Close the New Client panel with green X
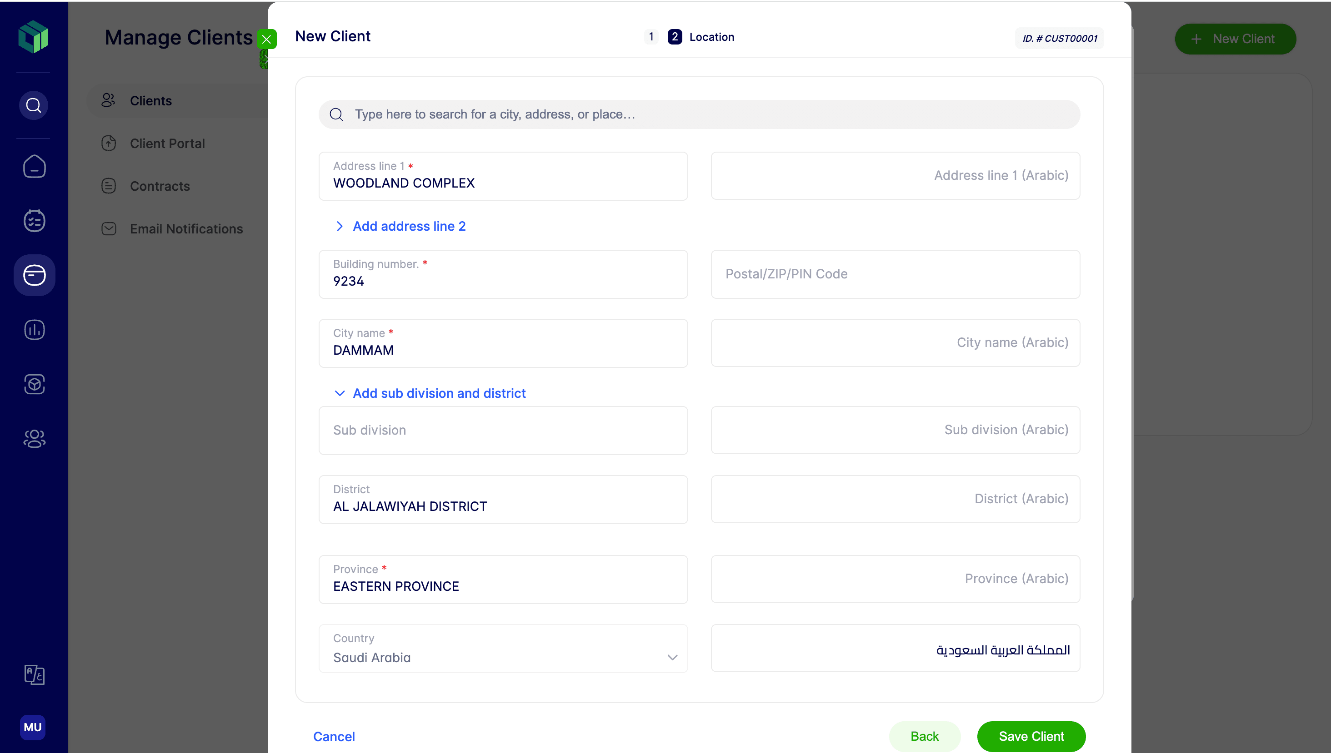This screenshot has height=753, width=1331. click(266, 40)
